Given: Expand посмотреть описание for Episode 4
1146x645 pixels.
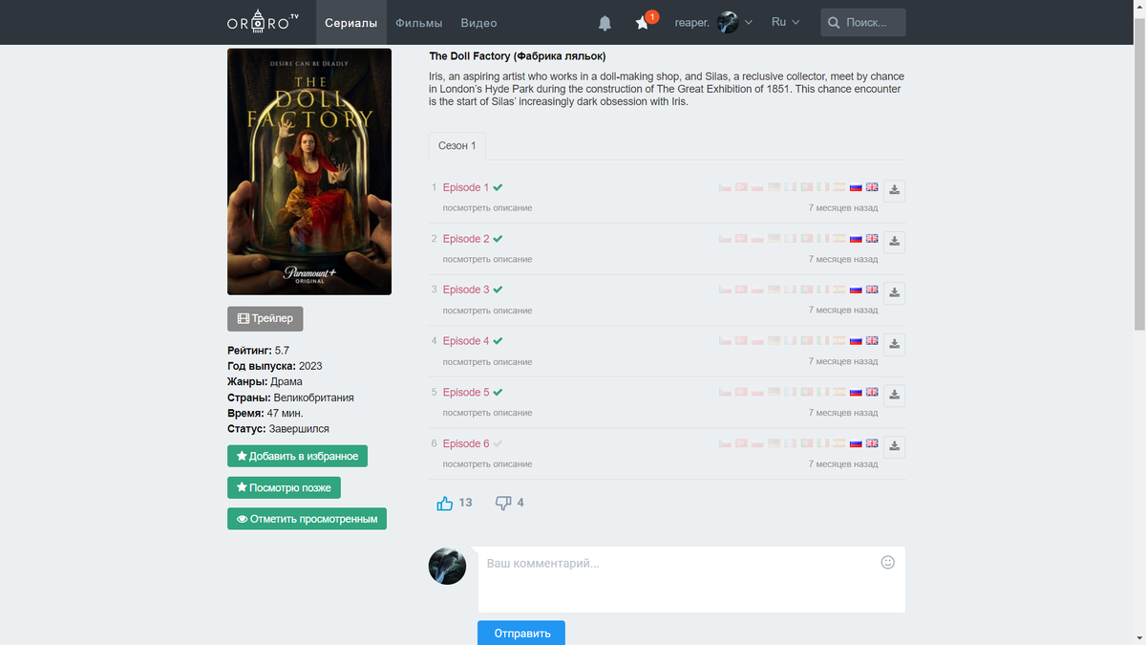Looking at the screenshot, I should (487, 362).
